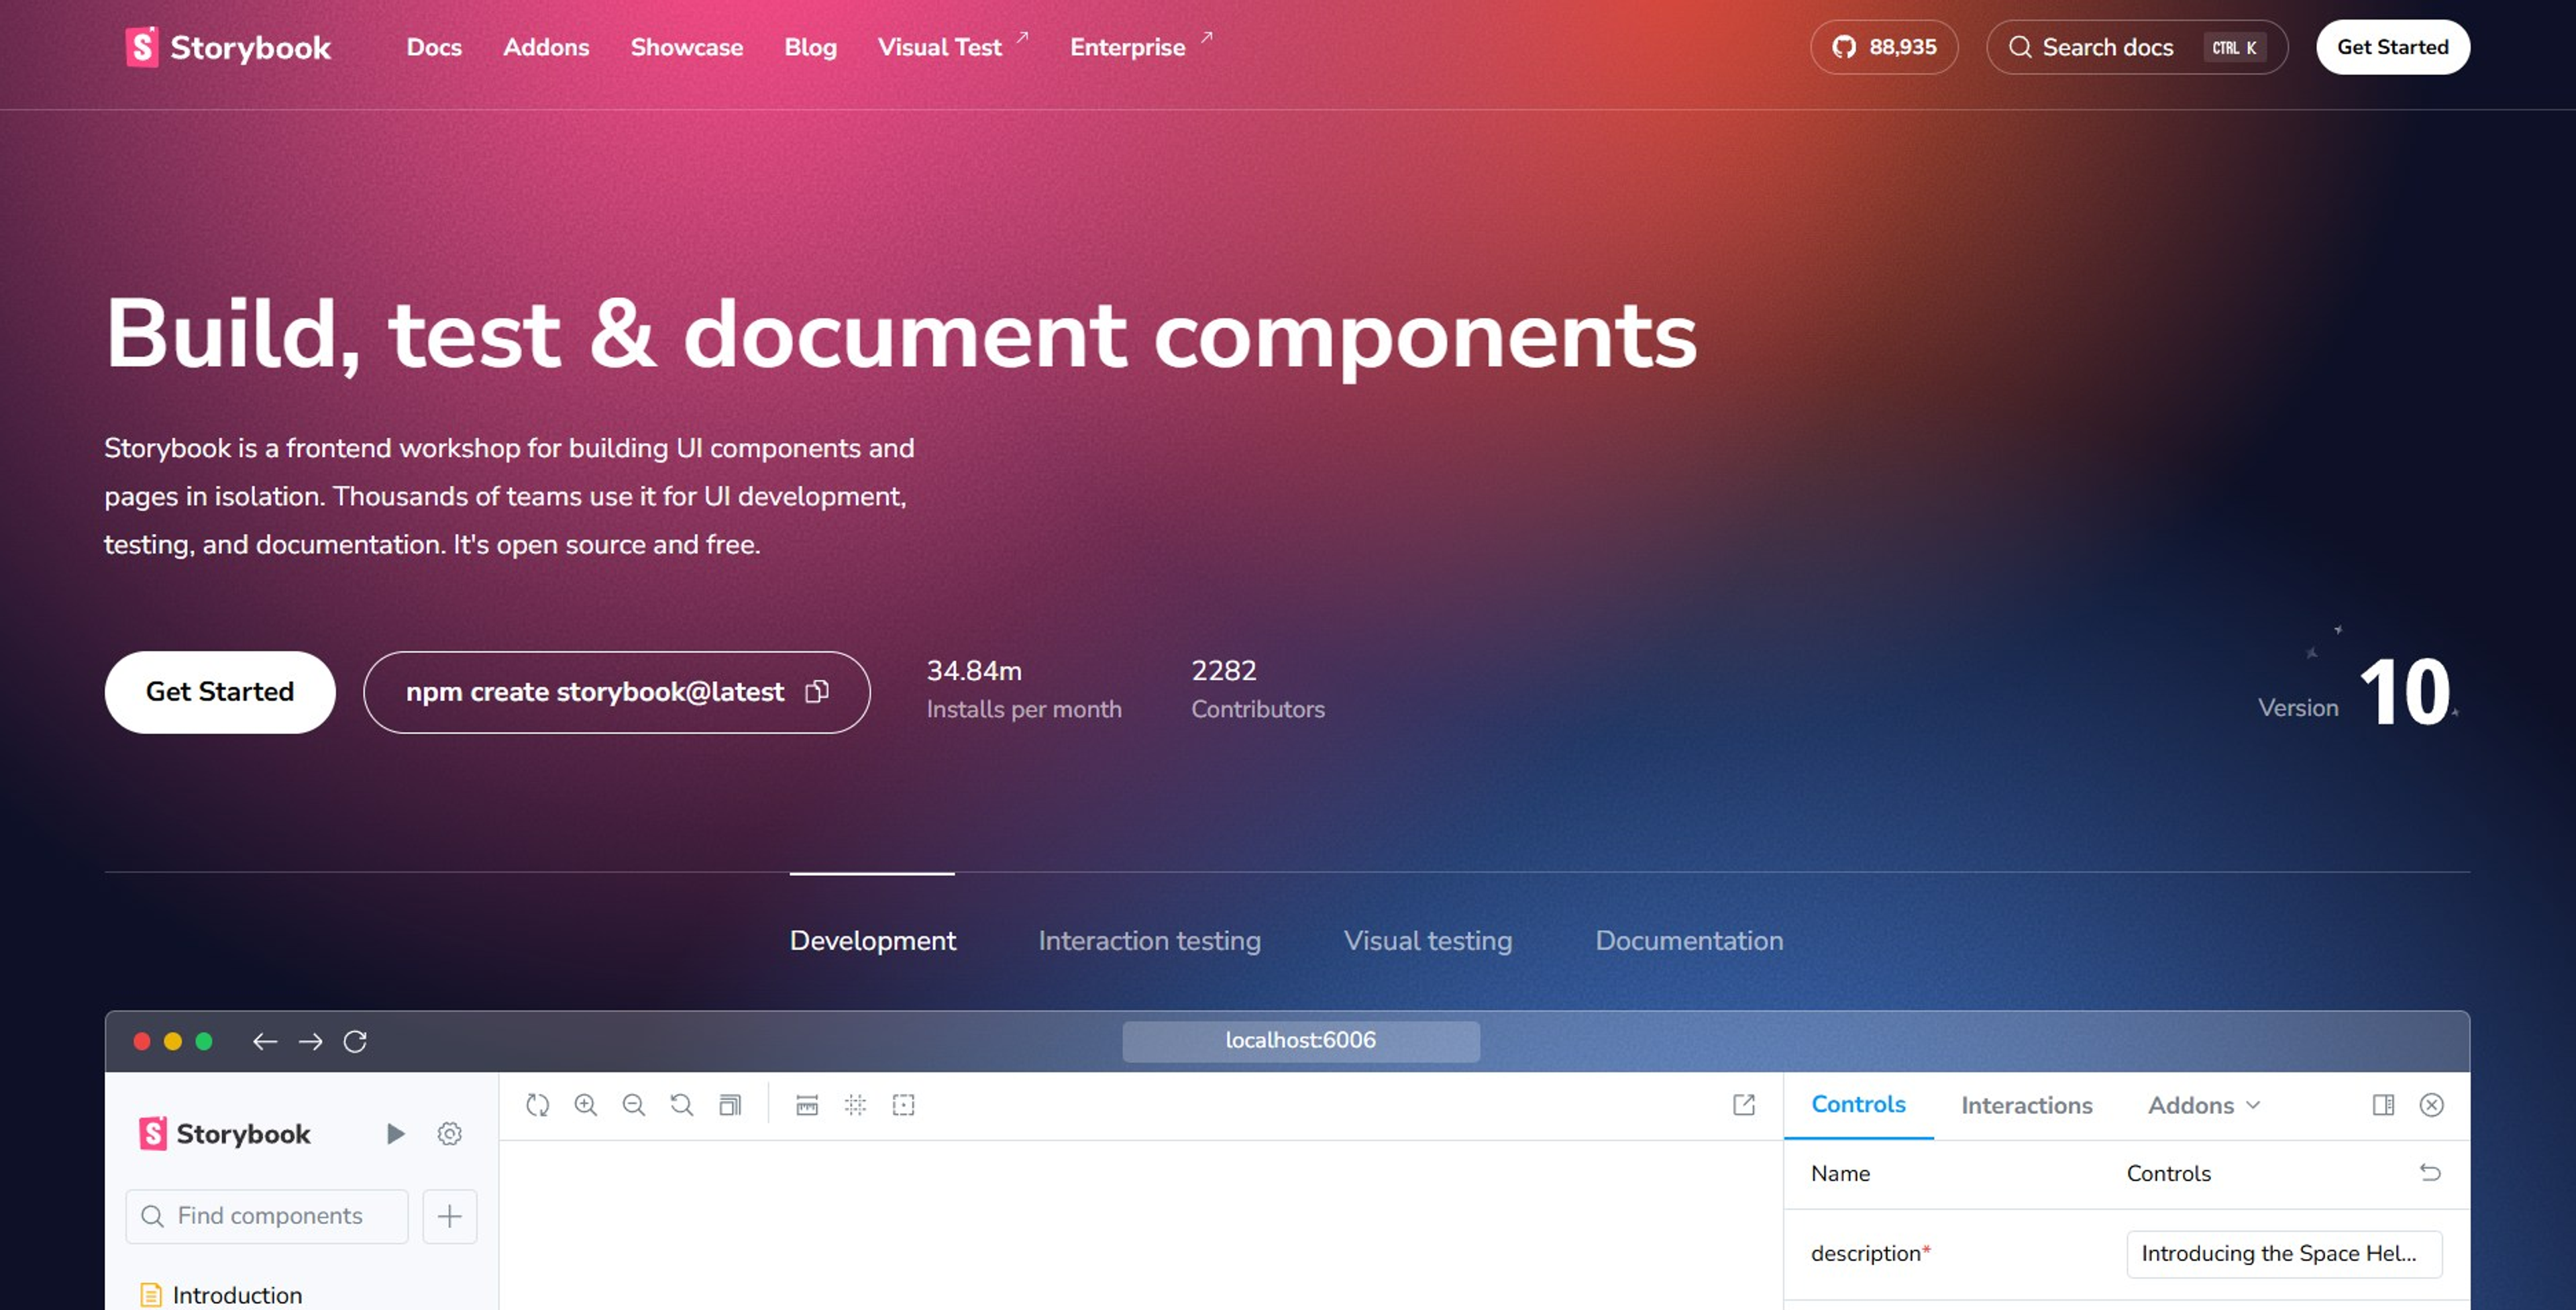
Task: Toggle the measure ruler tool
Action: click(x=806, y=1105)
